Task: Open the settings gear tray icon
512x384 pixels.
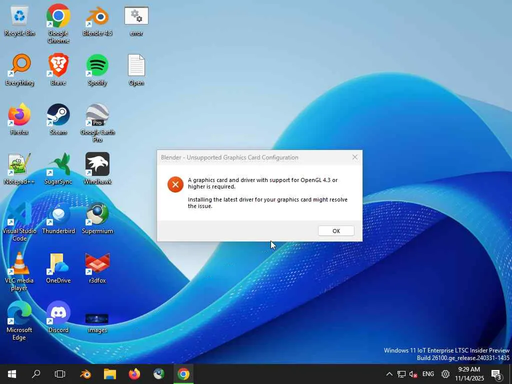Action: 445,374
